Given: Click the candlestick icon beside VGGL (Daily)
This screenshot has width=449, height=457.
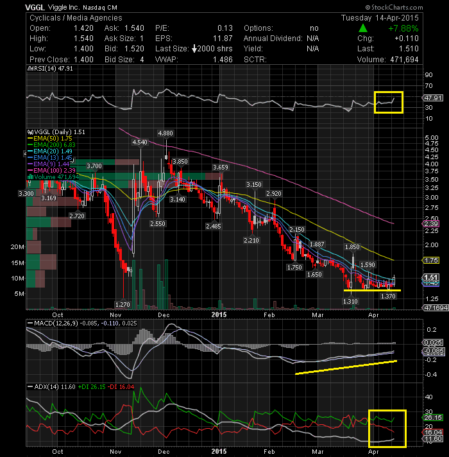Looking at the screenshot, I should click(30, 132).
